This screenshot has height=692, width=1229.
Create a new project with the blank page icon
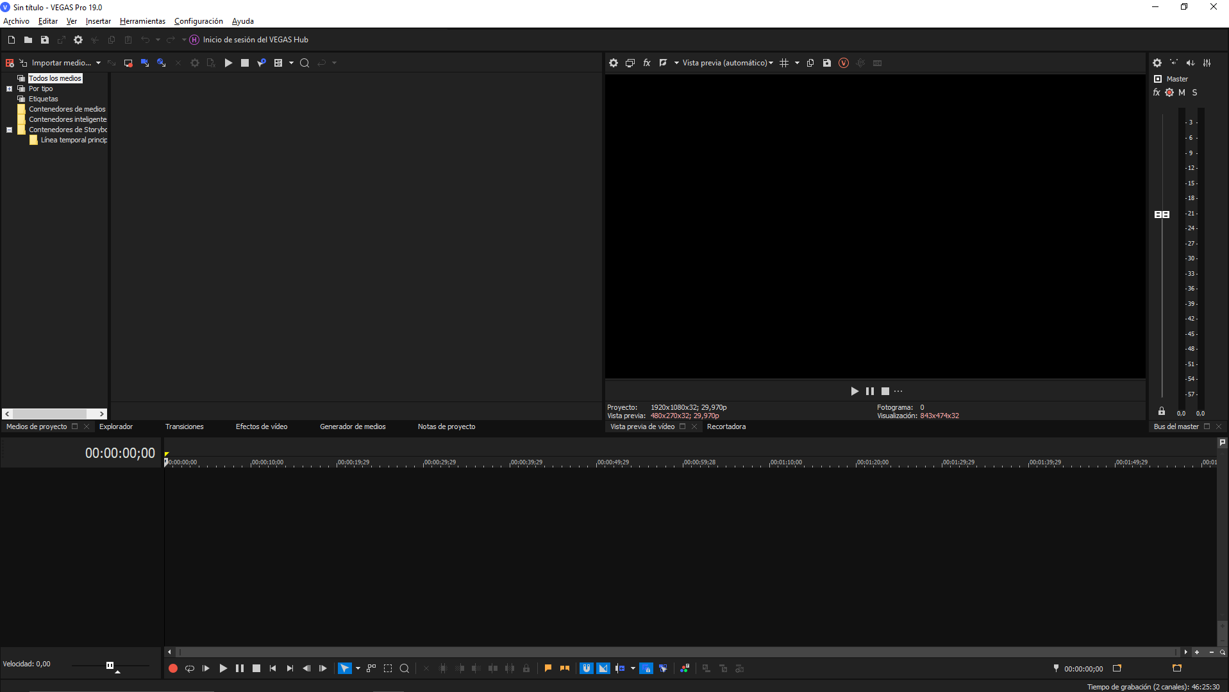click(12, 40)
